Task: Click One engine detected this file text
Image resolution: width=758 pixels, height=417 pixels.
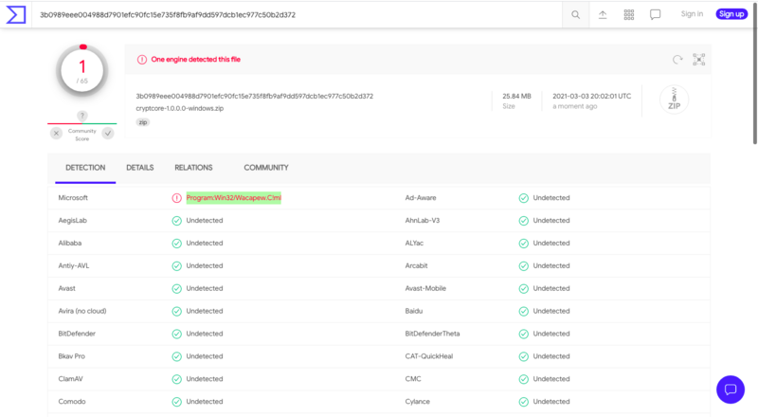Action: point(196,60)
